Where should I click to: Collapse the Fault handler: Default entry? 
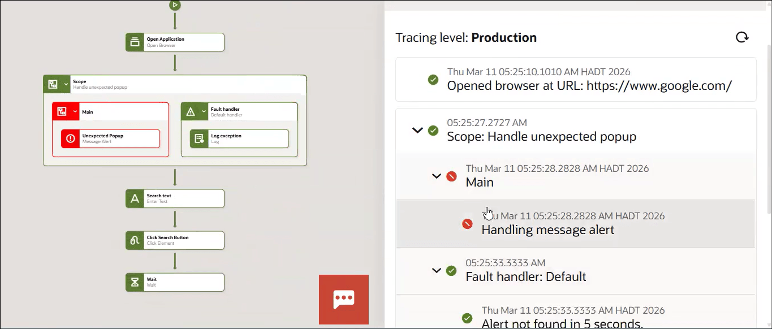click(x=436, y=271)
